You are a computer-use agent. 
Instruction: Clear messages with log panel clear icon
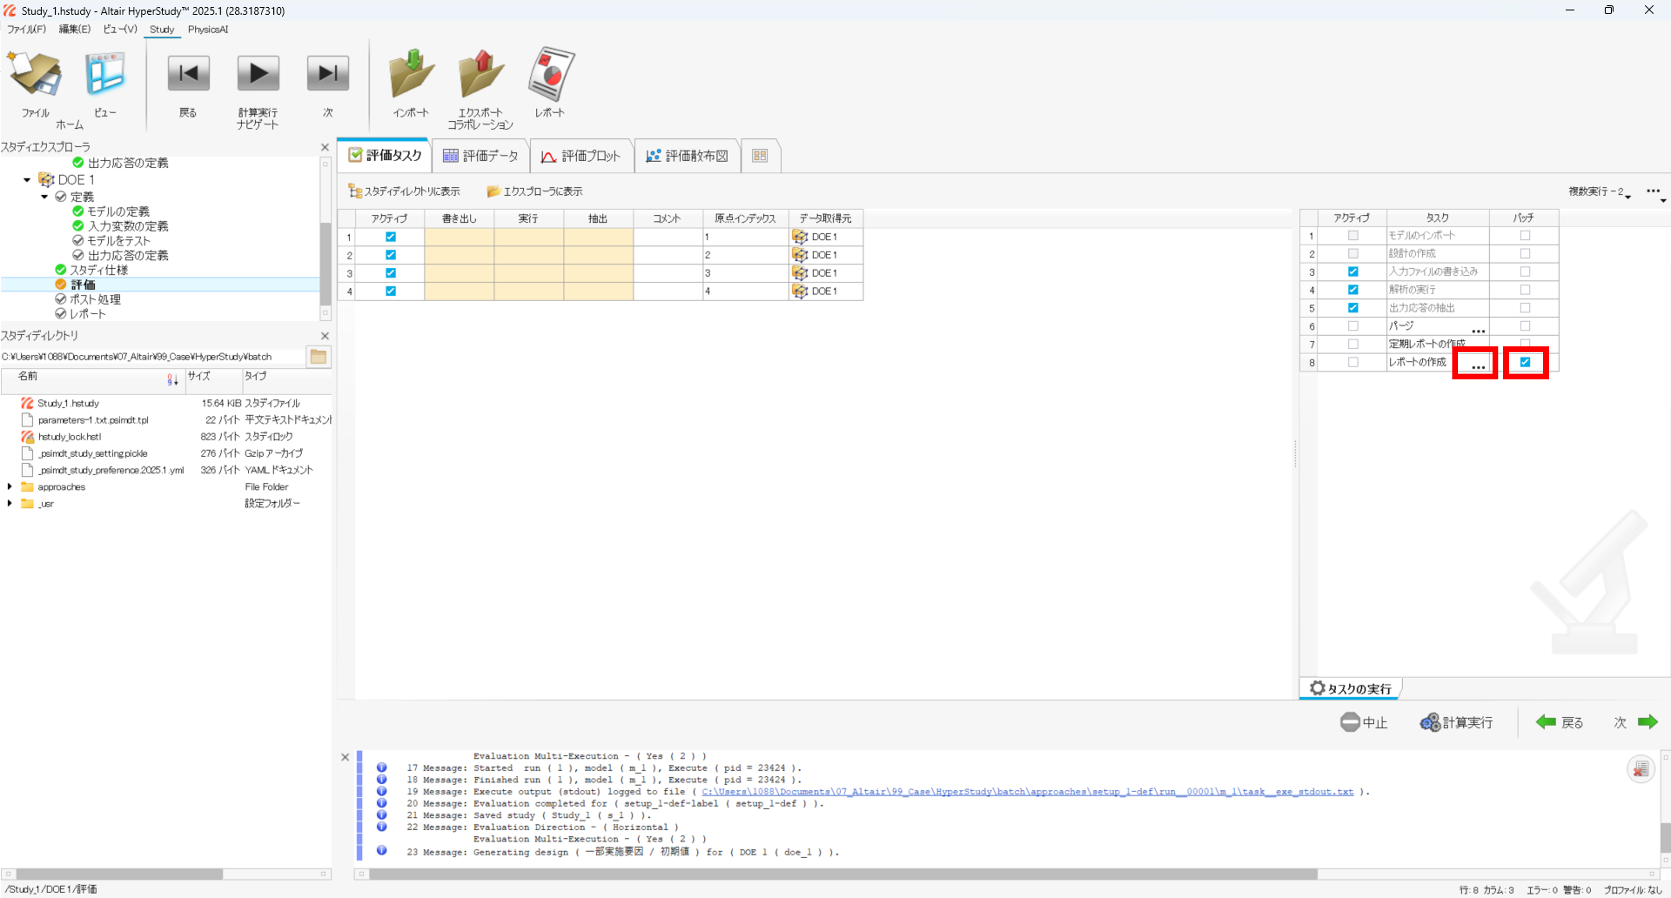click(x=1640, y=769)
